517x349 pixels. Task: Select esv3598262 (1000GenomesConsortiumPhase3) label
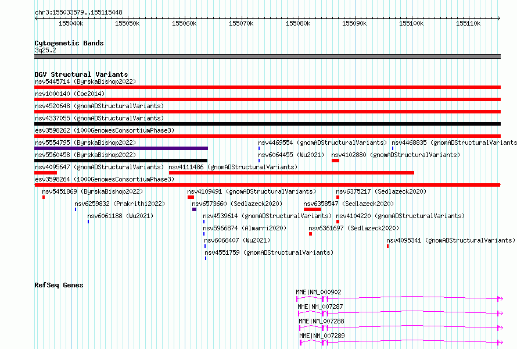point(105,130)
